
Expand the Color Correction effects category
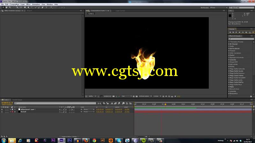coord(229,53)
